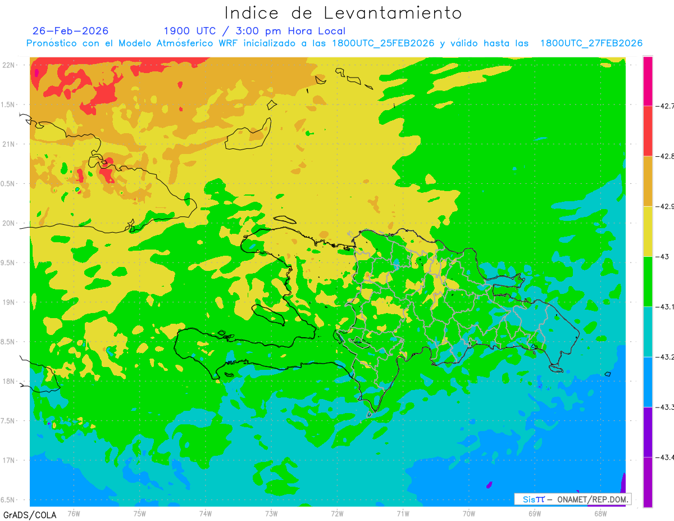
Task: Pick the orange legend swatch between -42.8 and -42.9
Action: pyautogui.click(x=648, y=181)
